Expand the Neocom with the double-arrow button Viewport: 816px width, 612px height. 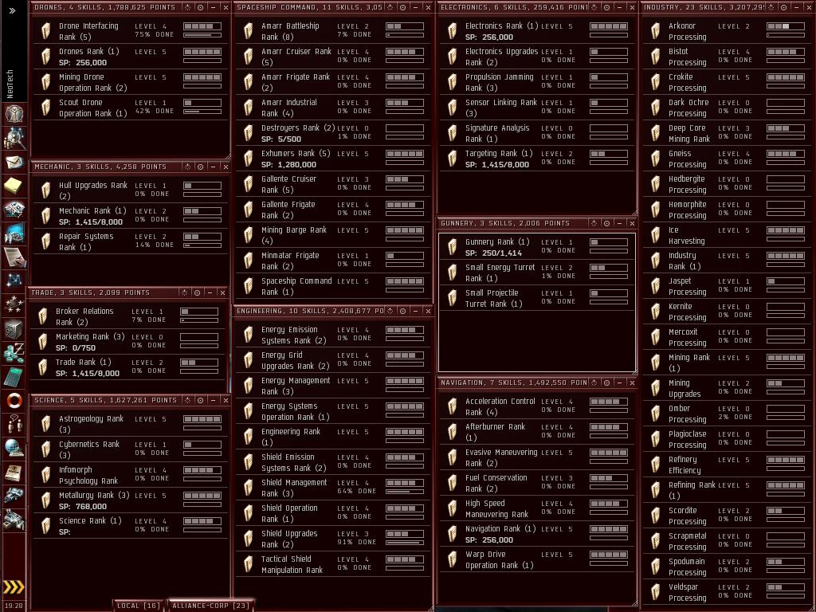13,10
